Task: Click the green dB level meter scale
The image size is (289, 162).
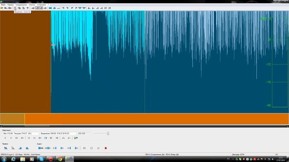Action: pyautogui.click(x=274, y=63)
